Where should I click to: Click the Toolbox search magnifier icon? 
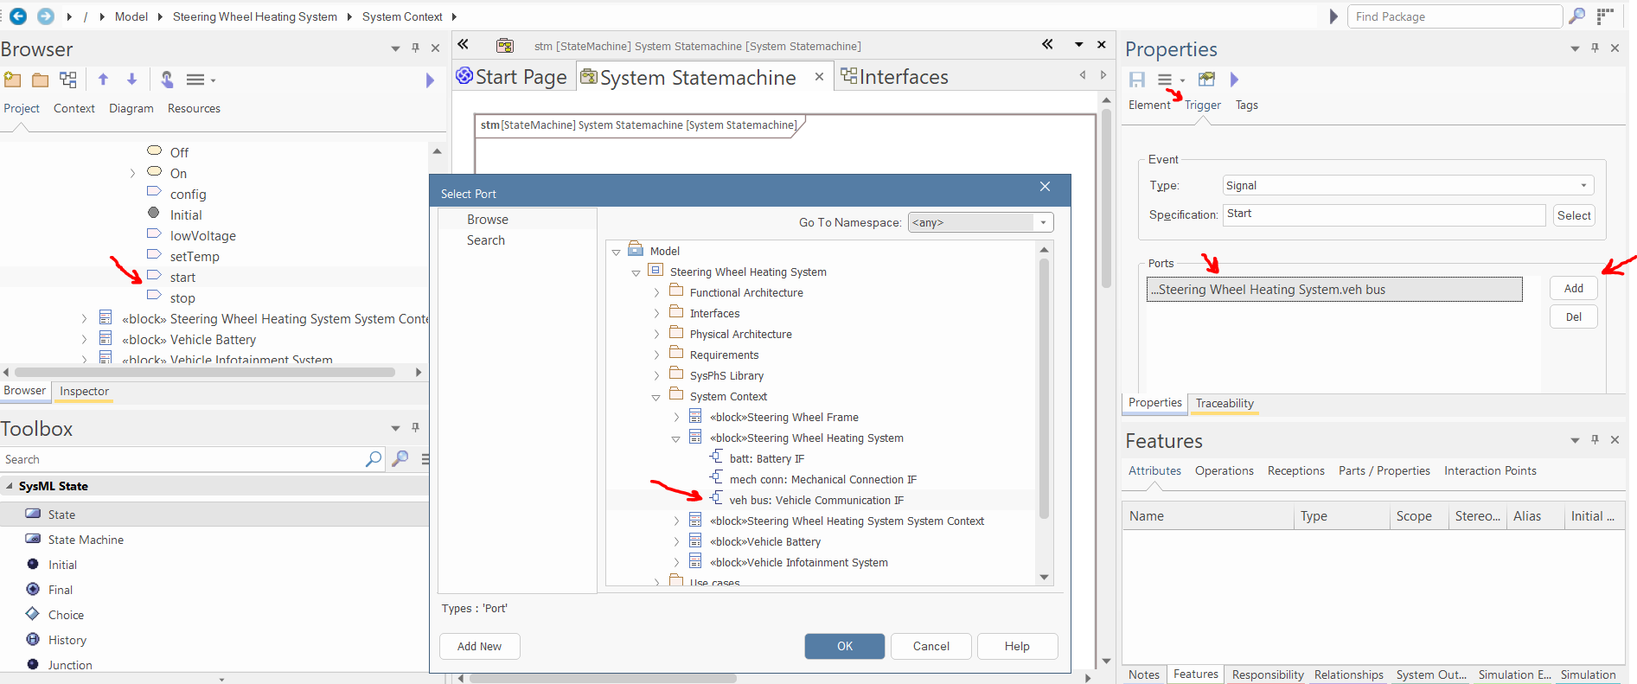tap(374, 459)
